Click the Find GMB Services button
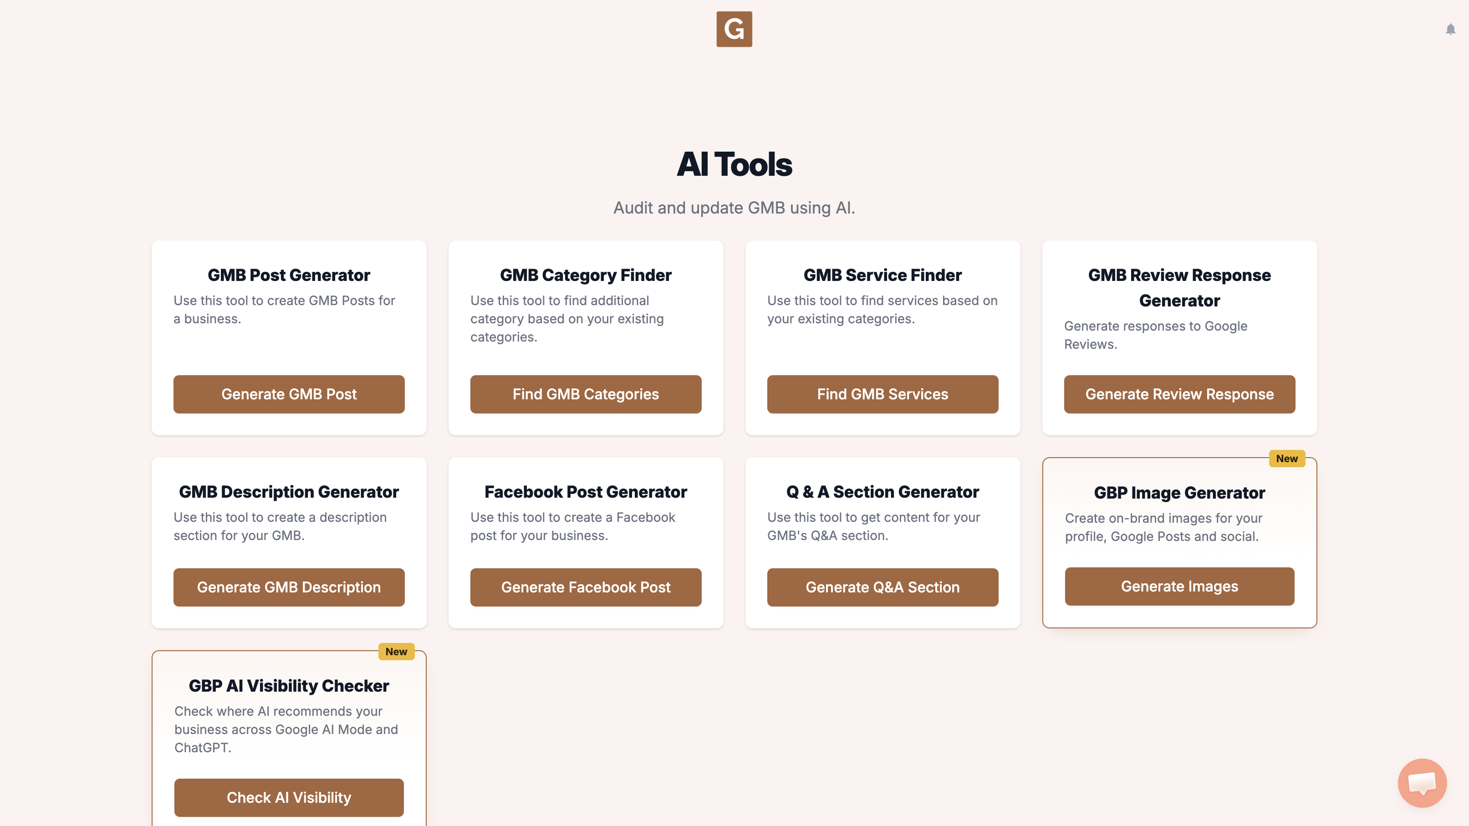Viewport: 1469px width, 826px height. (882, 394)
